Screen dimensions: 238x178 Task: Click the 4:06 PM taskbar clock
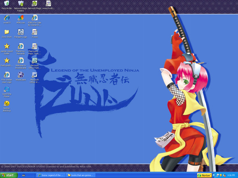pos(231,175)
